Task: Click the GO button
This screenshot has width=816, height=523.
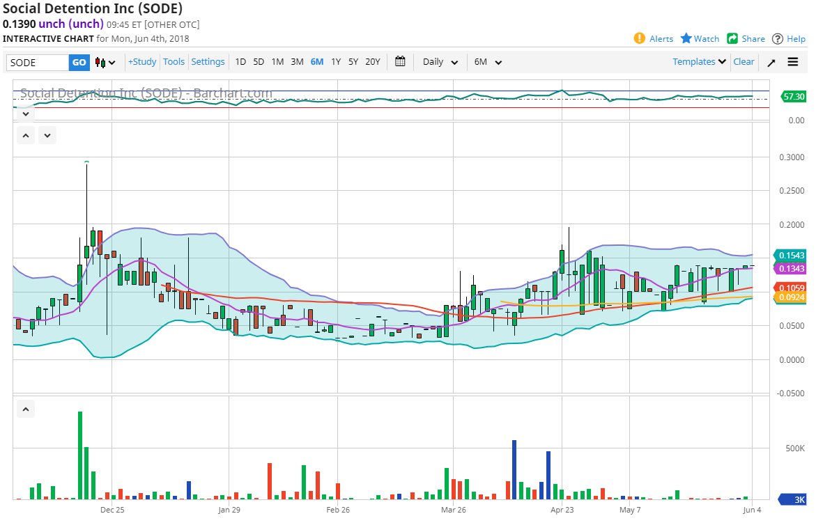Action: coord(79,63)
